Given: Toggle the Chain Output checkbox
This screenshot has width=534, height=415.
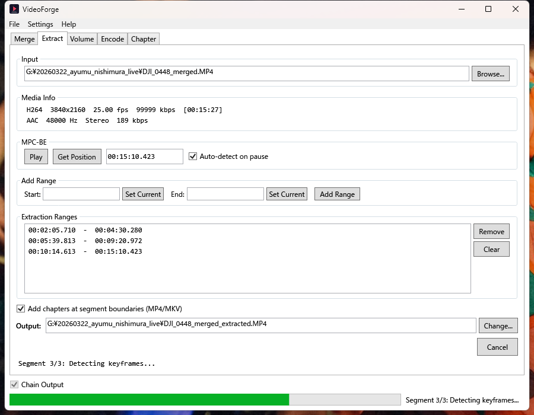Looking at the screenshot, I should coord(14,385).
